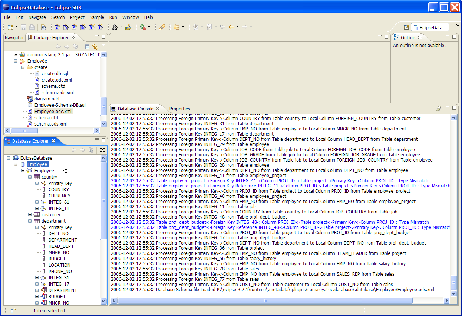Click the green Run External Tools icon
The image size is (462, 316).
(143, 27)
